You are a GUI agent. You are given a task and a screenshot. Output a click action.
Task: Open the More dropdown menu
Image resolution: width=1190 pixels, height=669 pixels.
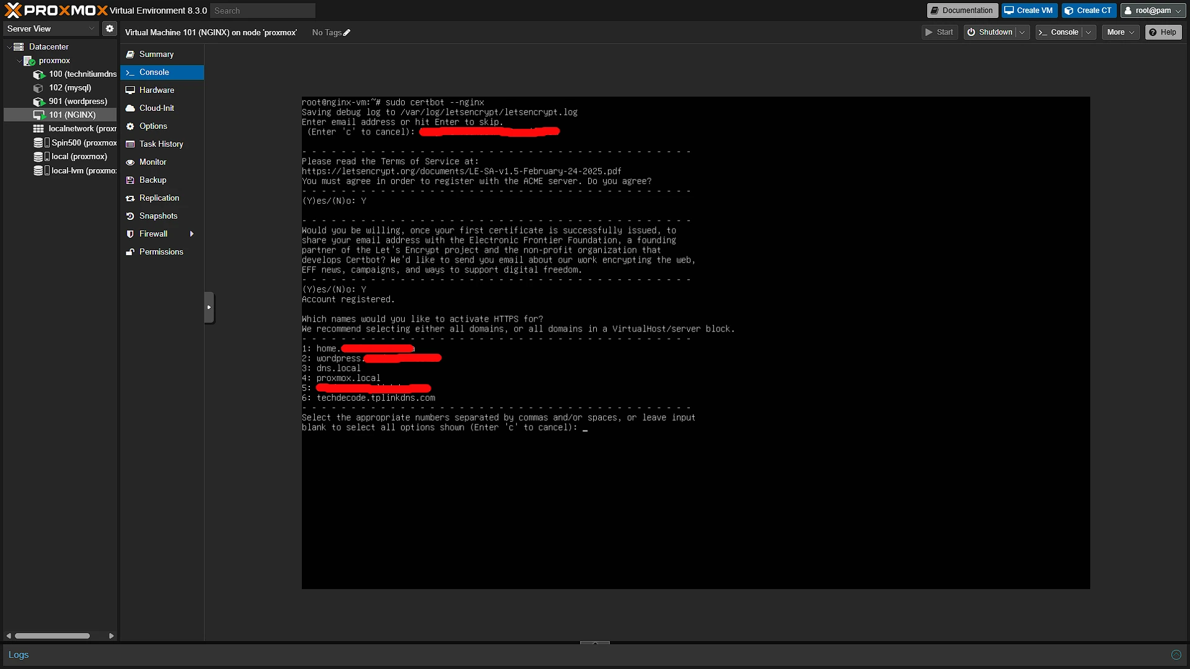(x=1121, y=32)
